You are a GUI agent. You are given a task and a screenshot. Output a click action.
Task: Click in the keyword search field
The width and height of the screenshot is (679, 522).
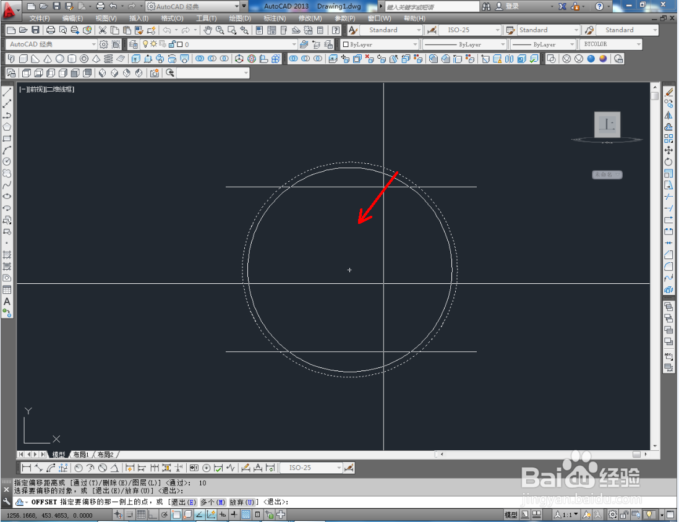pyautogui.click(x=432, y=7)
